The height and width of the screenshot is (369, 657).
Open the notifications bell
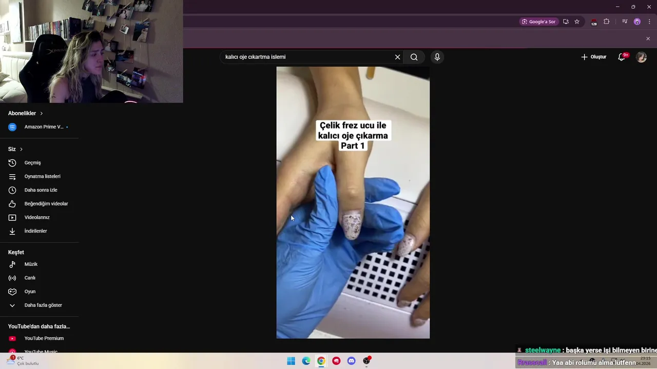point(622,57)
